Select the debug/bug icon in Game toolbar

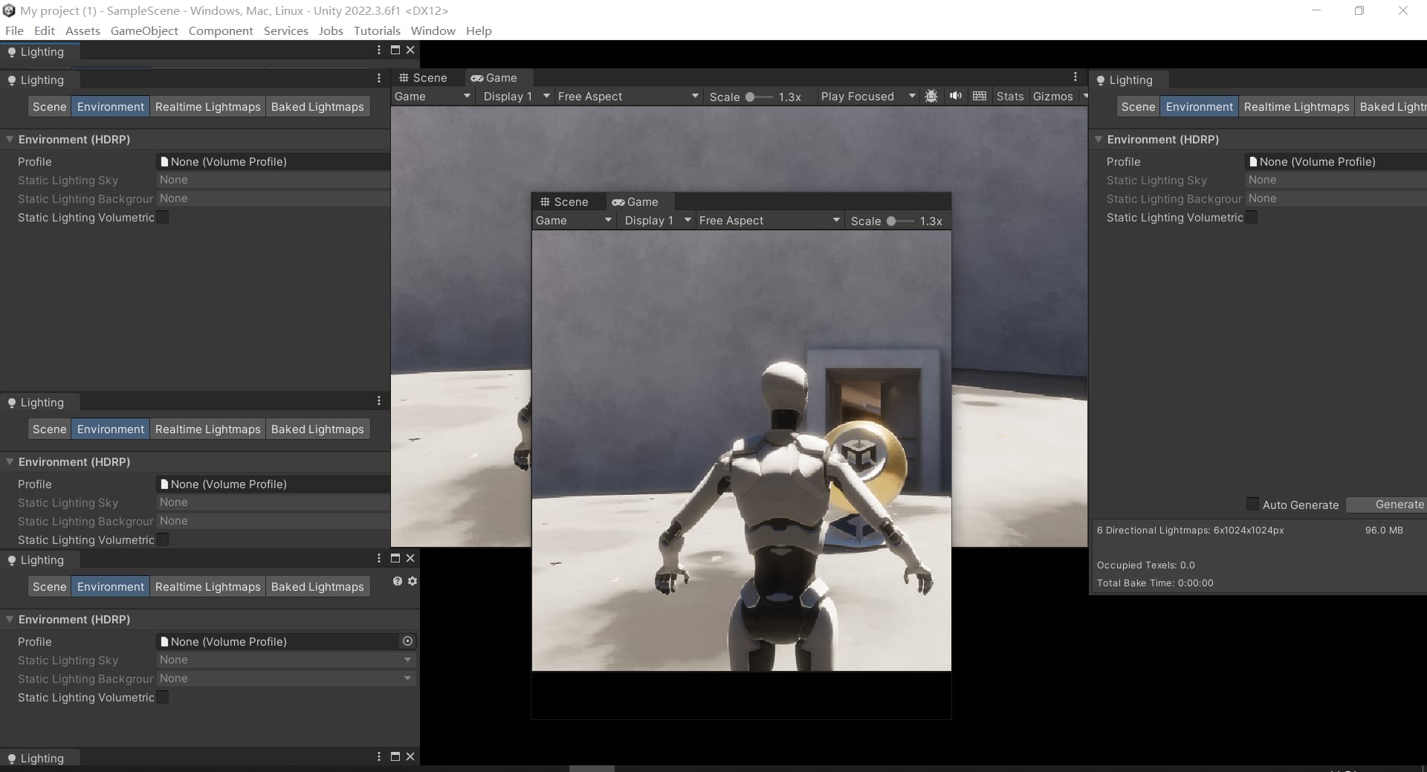[x=932, y=96]
